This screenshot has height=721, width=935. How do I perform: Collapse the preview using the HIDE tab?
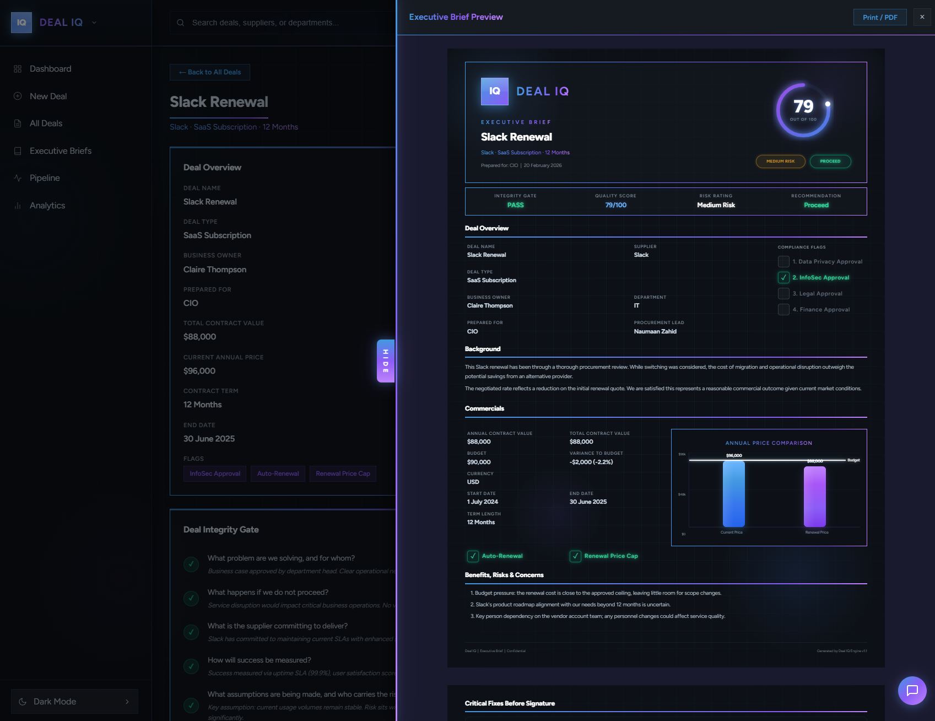386,361
